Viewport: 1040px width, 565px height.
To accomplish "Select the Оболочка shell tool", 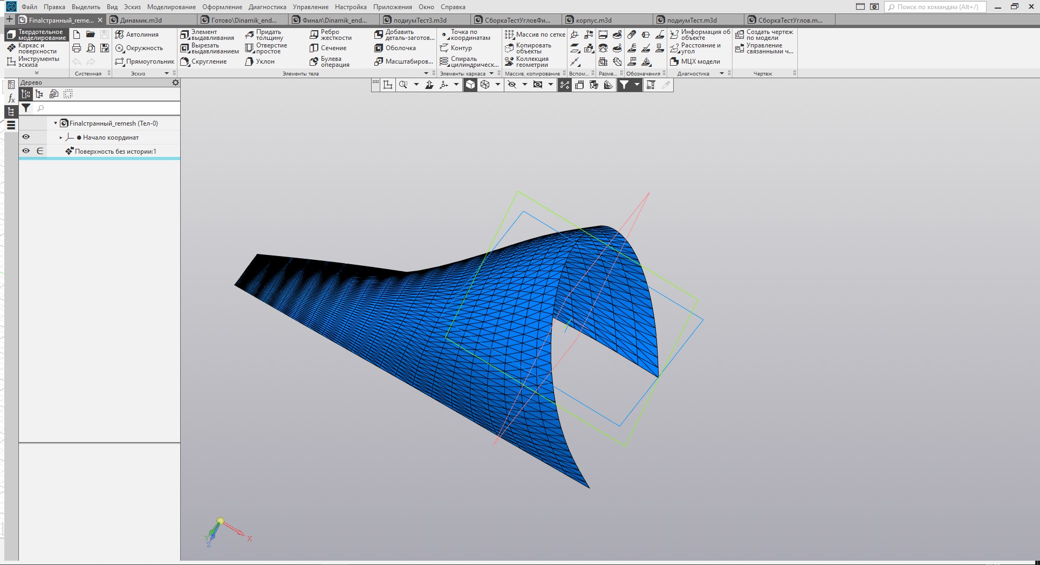I will pos(395,48).
